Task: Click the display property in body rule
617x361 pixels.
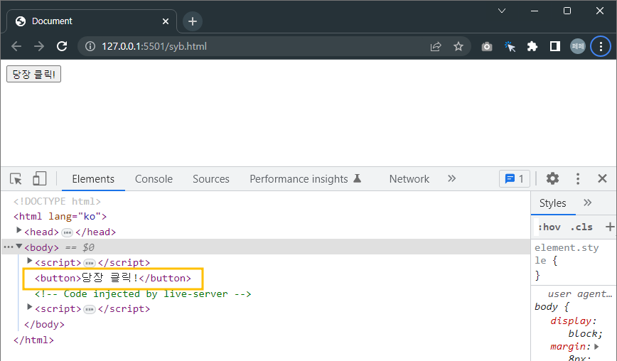Action: [x=571, y=321]
